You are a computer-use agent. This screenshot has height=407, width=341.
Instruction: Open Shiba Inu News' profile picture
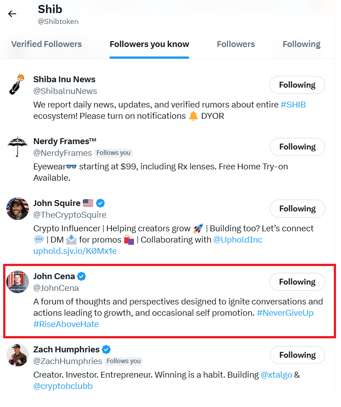17,85
